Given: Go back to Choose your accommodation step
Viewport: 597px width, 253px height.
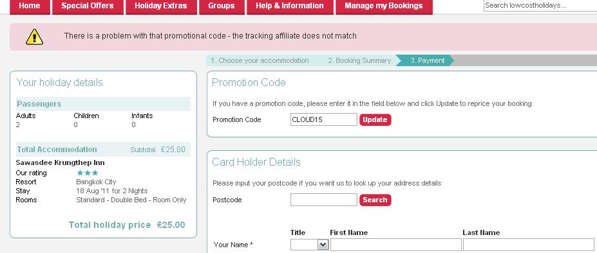Looking at the screenshot, I should pyautogui.click(x=260, y=60).
